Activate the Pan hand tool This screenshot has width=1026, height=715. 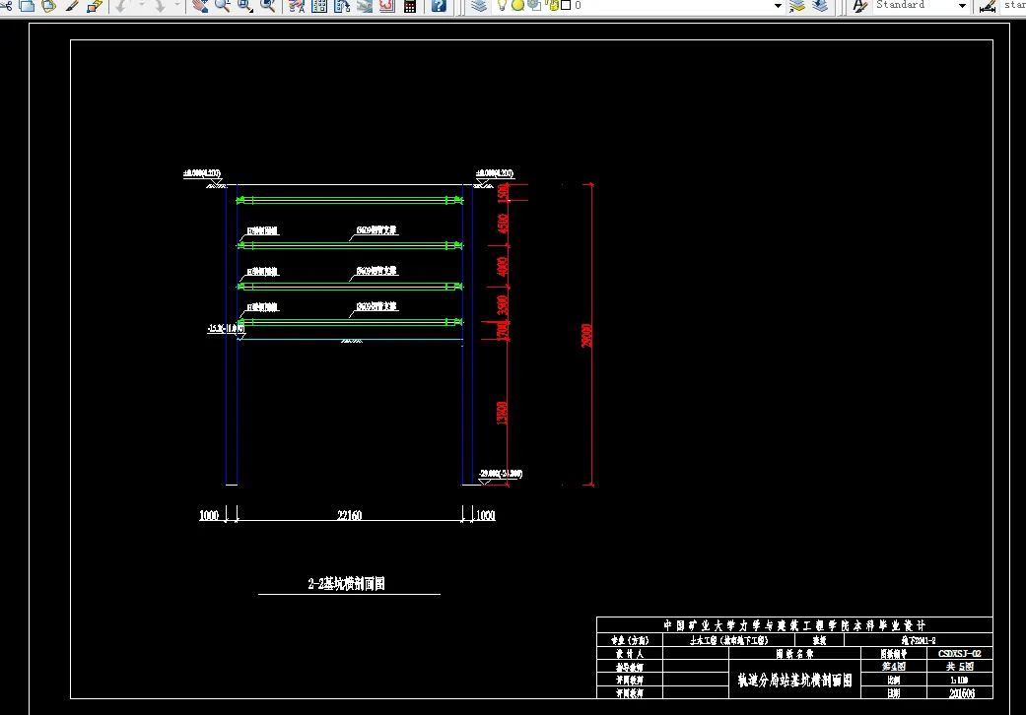point(200,5)
